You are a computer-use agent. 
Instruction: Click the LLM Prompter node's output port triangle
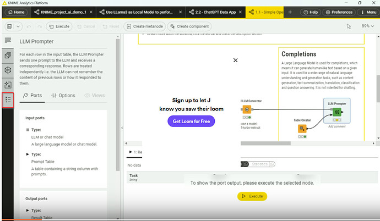343,112
